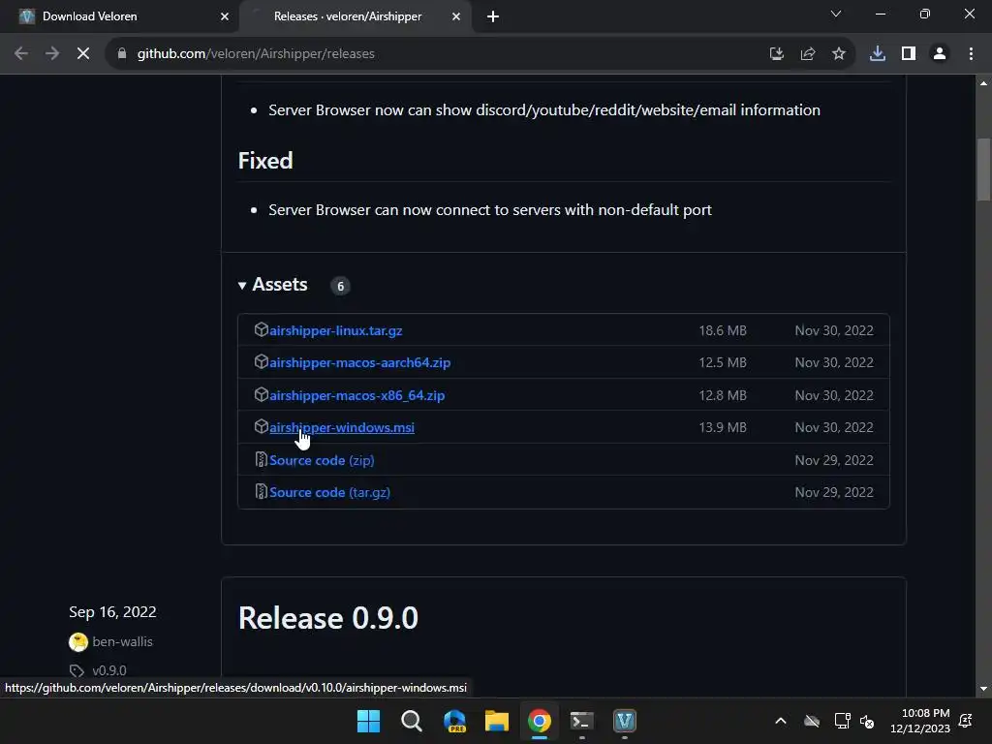
Task: Click the page vertical scrollbar thumb
Action: click(x=983, y=170)
